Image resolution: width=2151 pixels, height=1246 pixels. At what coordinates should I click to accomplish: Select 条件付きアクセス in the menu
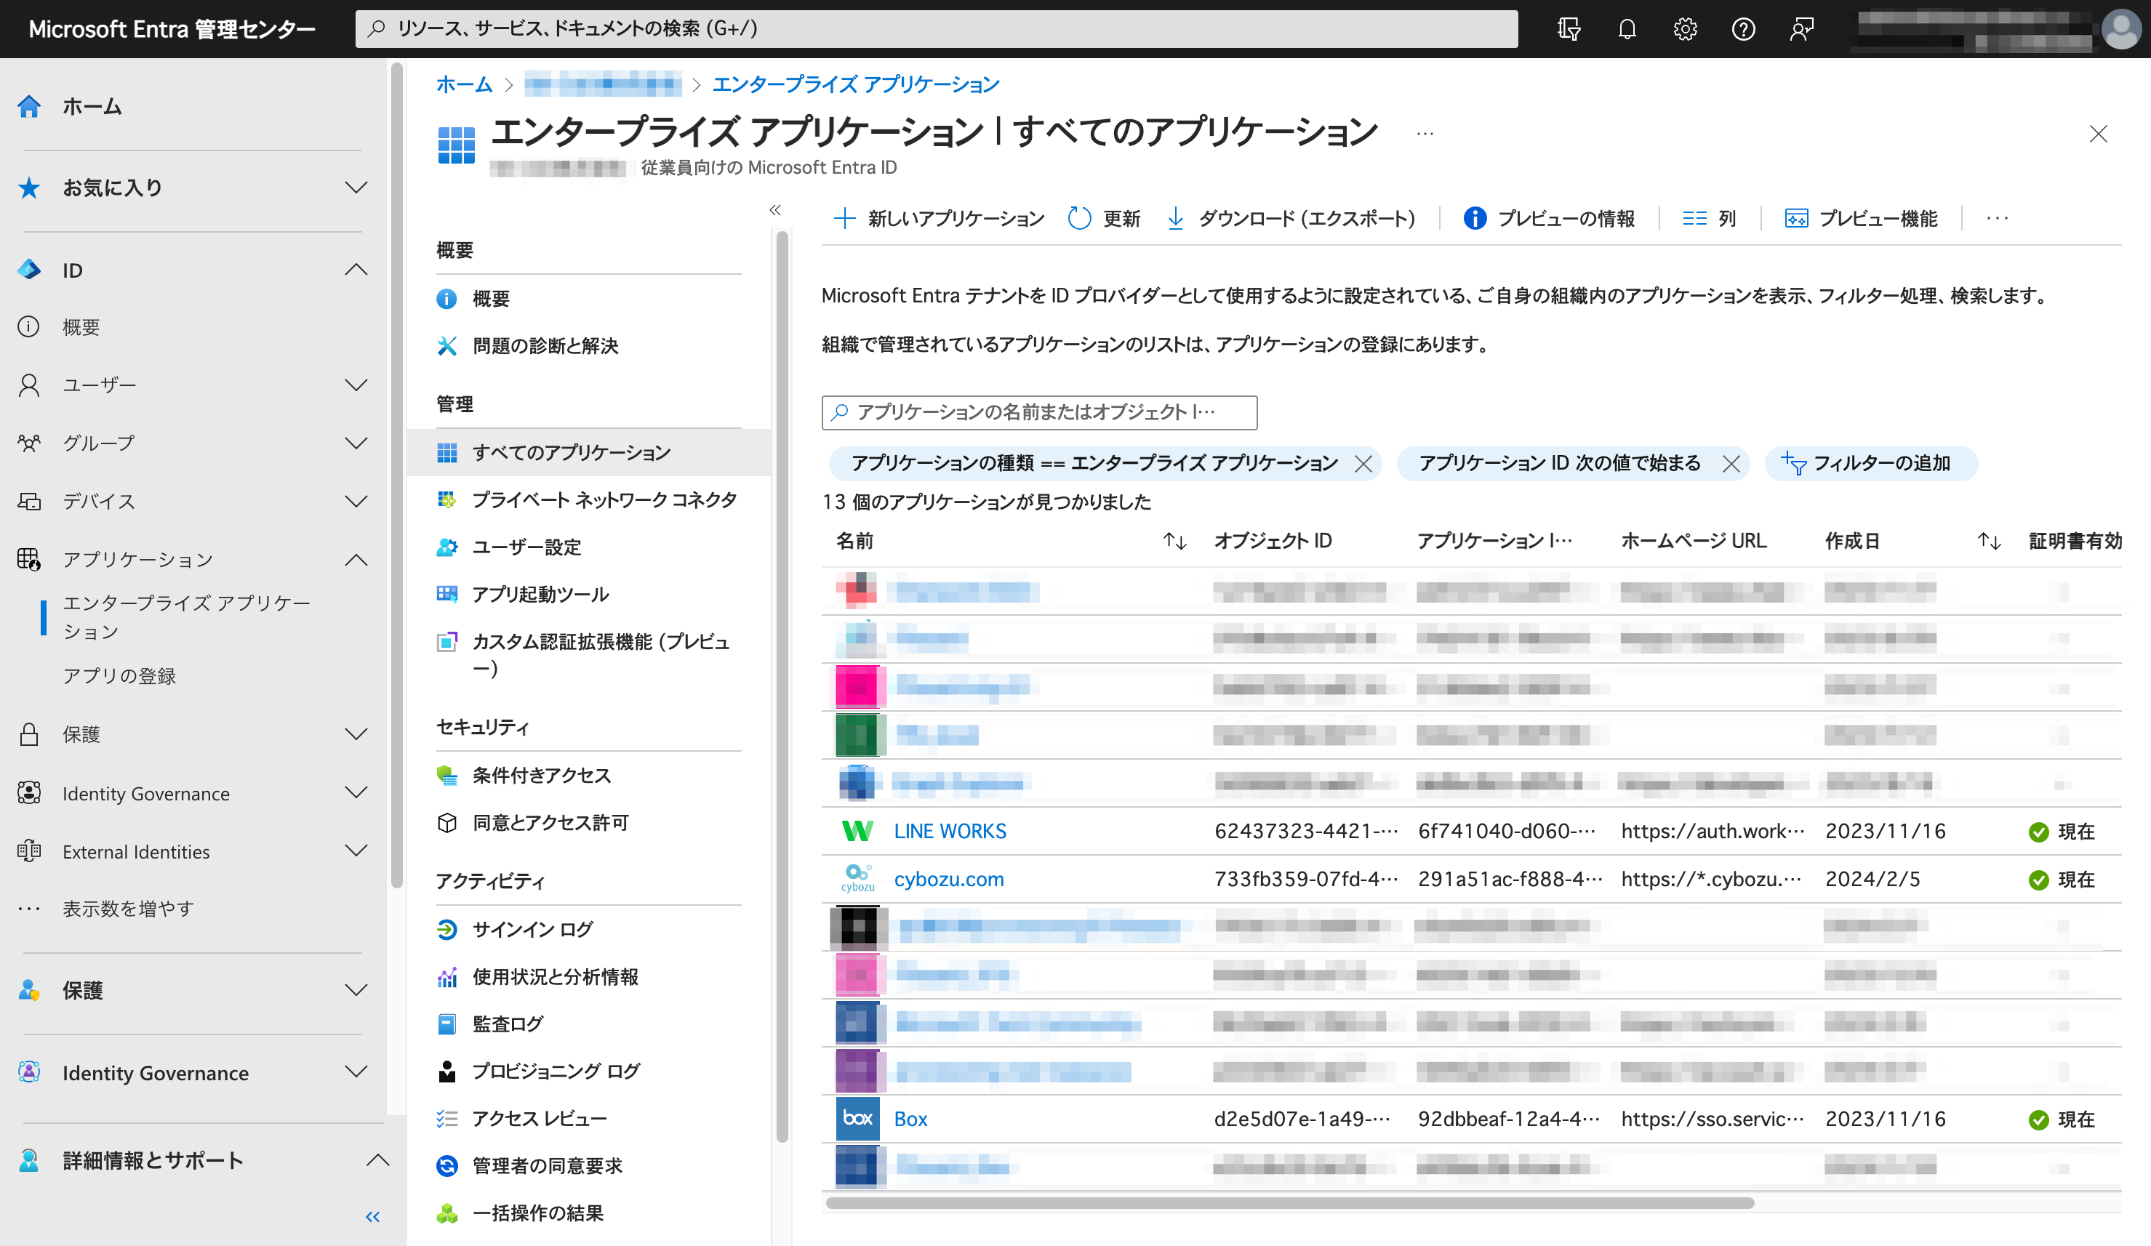pyautogui.click(x=541, y=775)
